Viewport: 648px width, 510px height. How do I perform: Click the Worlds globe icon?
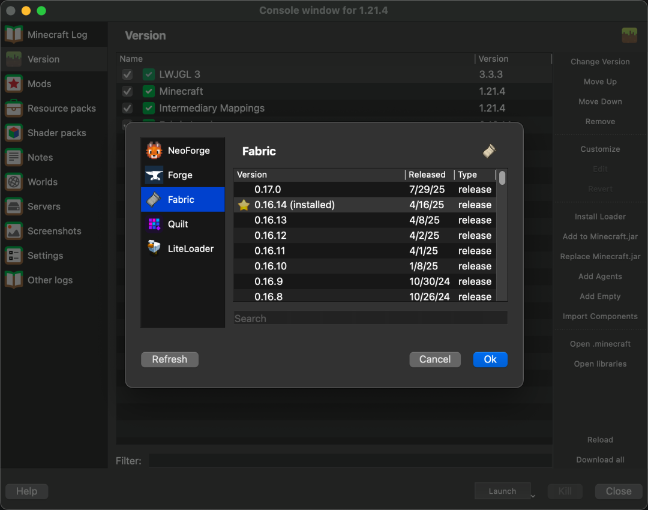pos(14,182)
